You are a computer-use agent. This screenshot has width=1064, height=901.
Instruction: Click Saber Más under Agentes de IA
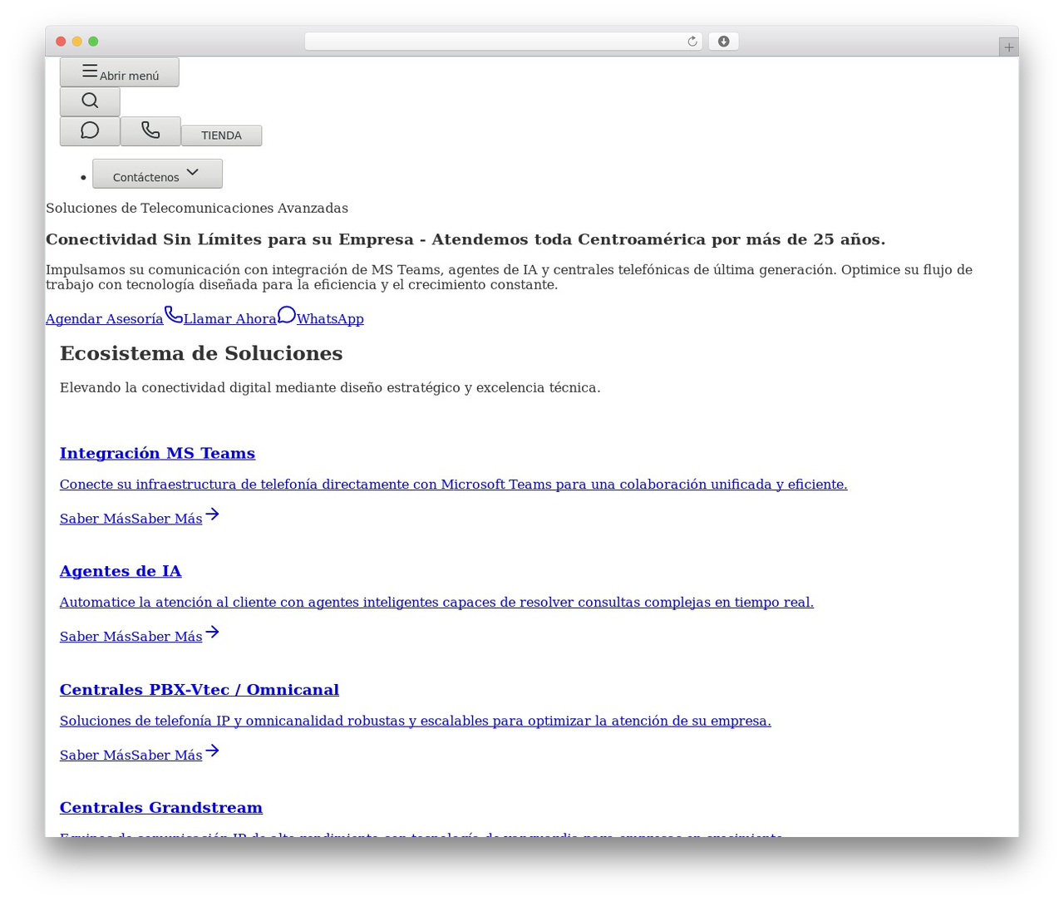[131, 637]
